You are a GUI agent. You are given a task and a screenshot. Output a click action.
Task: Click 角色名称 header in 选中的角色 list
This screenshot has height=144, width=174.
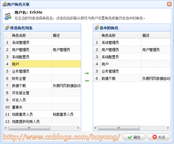pos(121,35)
